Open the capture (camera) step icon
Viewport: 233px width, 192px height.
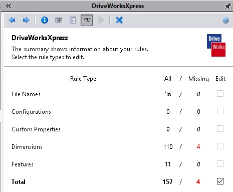point(59,20)
